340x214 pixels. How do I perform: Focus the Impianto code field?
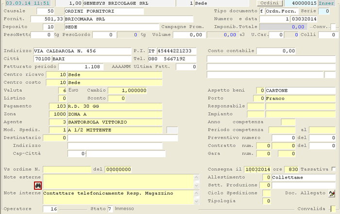point(255,114)
